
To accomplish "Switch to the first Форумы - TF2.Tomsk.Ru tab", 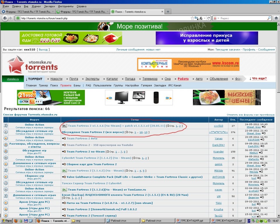I will tap(28, 12).
